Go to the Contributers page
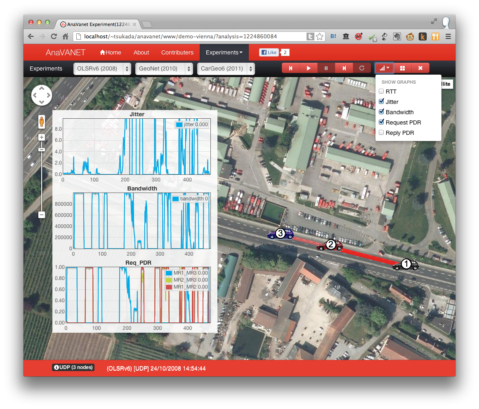 point(177,53)
